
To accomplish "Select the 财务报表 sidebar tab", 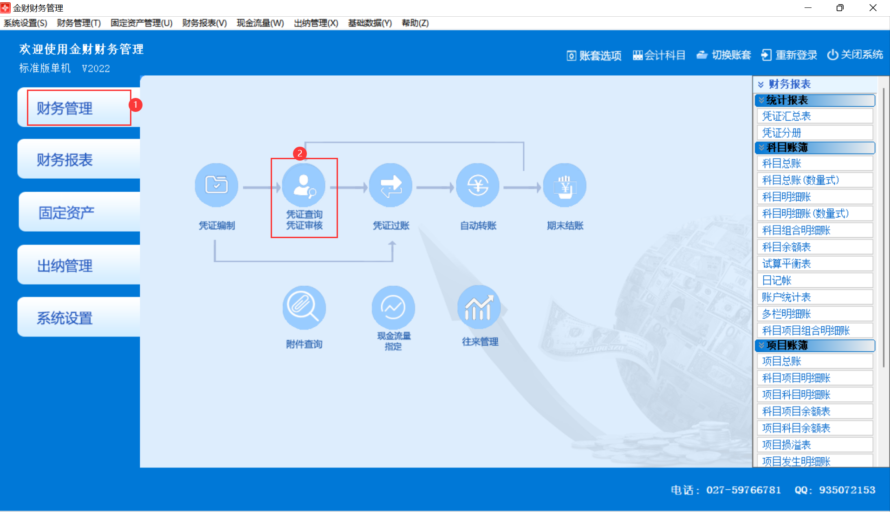I will click(x=79, y=159).
